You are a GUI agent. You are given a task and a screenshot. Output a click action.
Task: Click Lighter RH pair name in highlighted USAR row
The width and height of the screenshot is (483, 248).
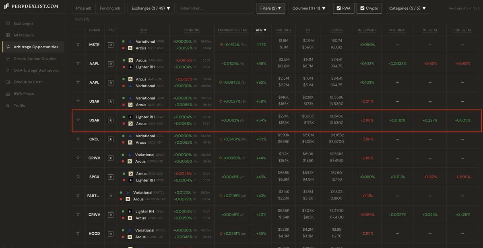click(x=145, y=117)
